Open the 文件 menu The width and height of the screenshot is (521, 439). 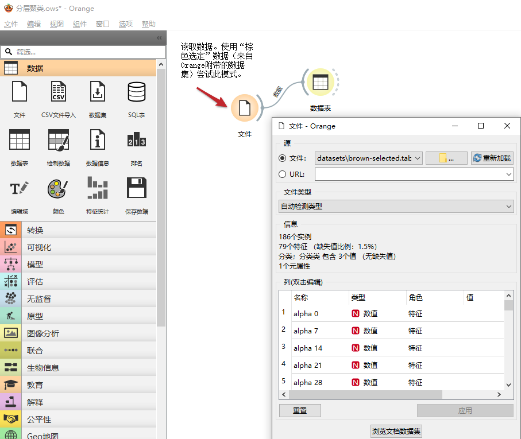pyautogui.click(x=11, y=24)
